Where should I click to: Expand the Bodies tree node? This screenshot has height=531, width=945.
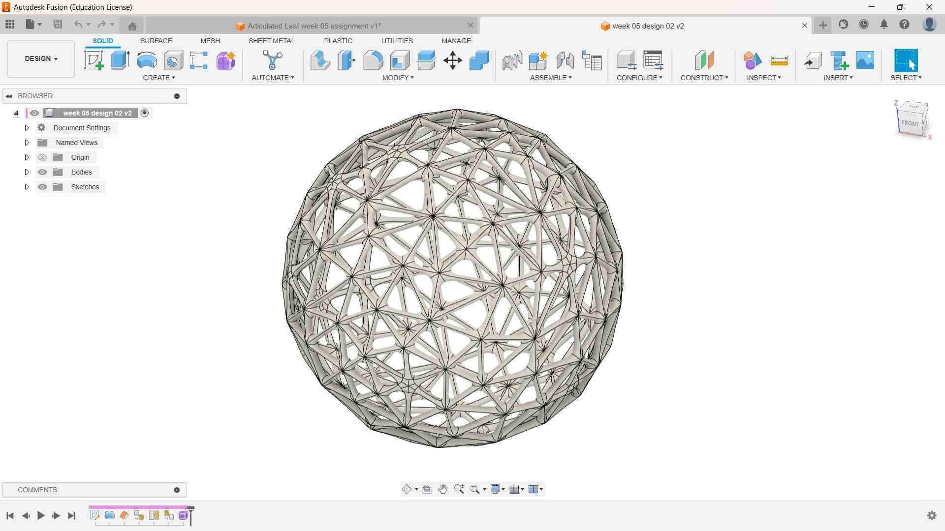[x=27, y=172]
